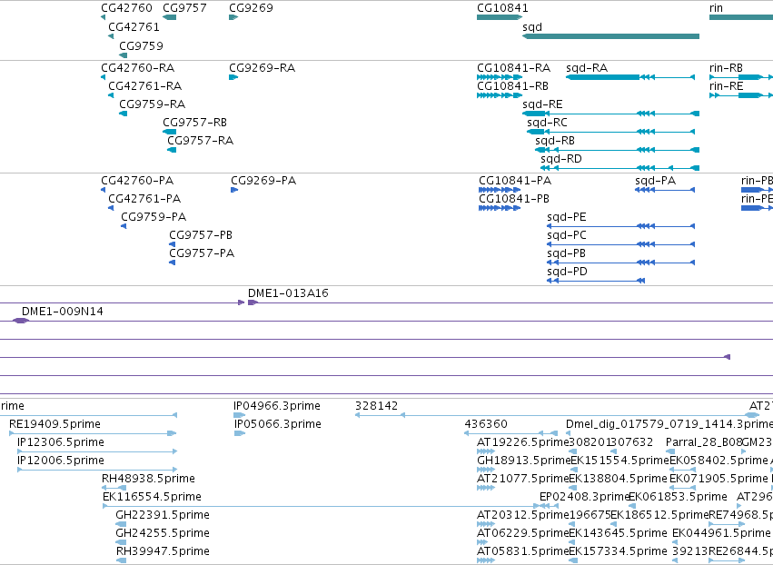Click the CG10841 gene label
773x565 pixels.
pos(502,8)
